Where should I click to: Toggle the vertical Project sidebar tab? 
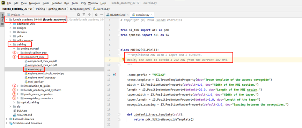coord(2,20)
